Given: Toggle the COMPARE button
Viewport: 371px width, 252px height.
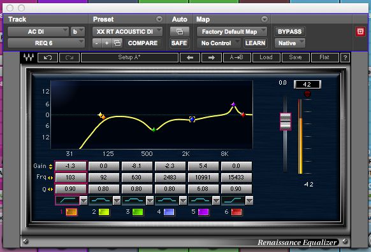Looking at the screenshot, I should (x=143, y=43).
